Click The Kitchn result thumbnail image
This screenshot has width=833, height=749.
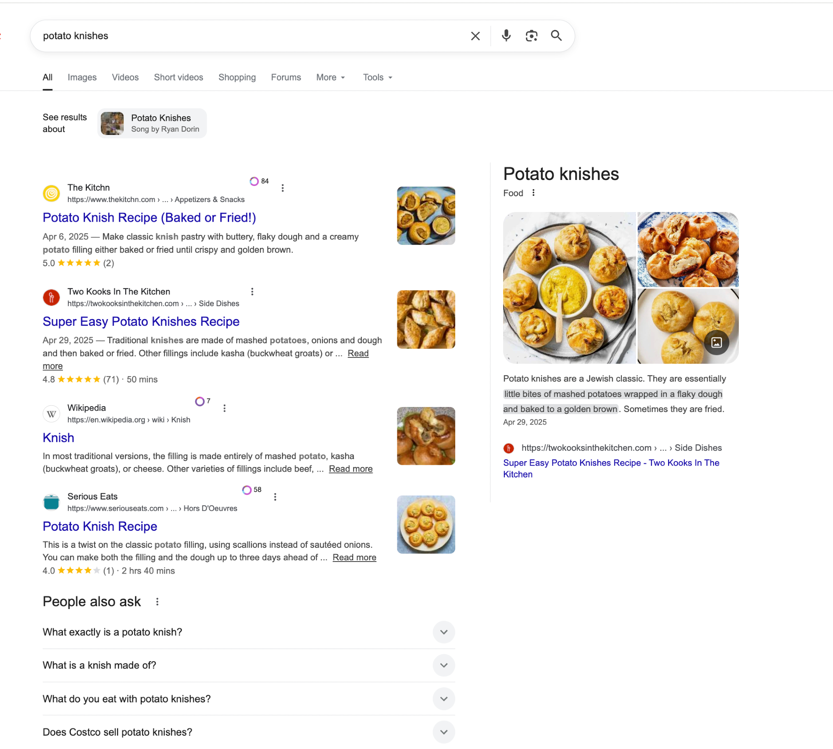click(426, 216)
